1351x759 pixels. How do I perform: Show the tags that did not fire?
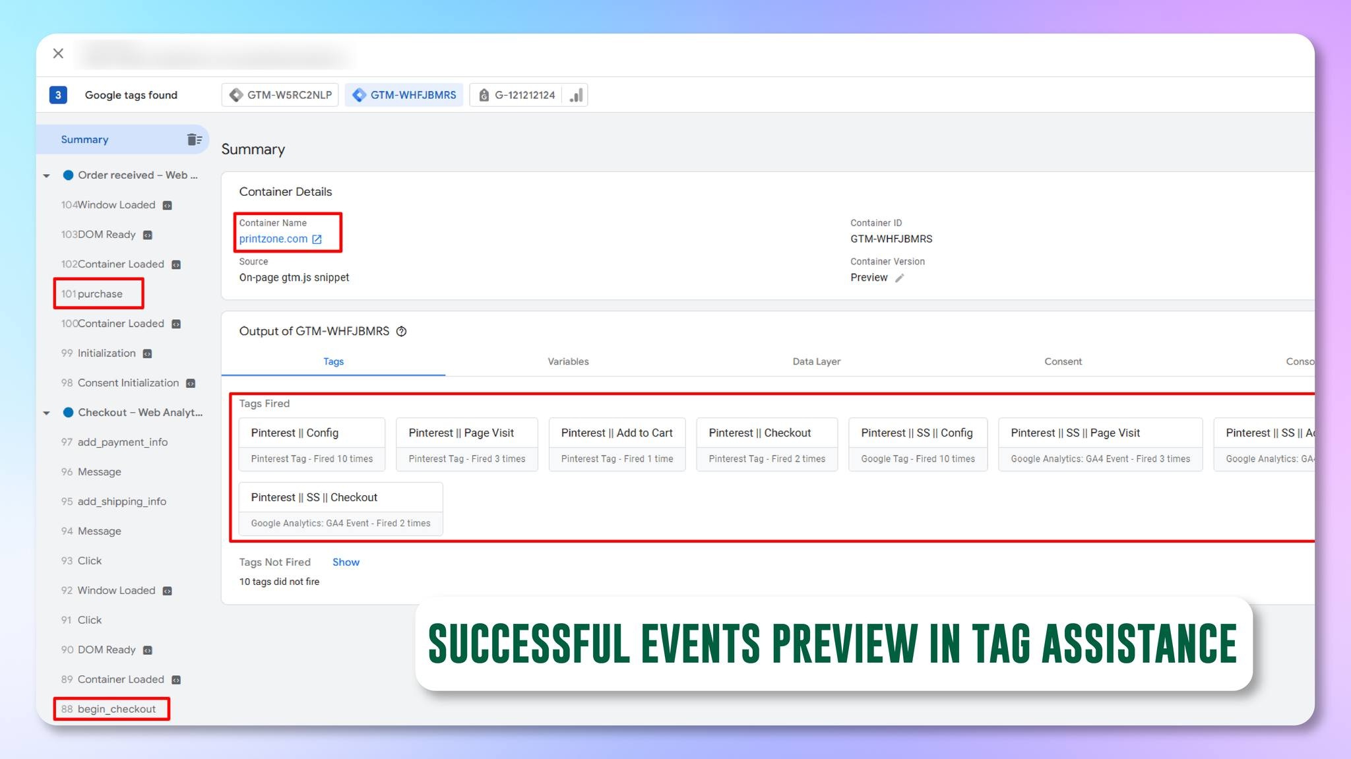pos(346,562)
